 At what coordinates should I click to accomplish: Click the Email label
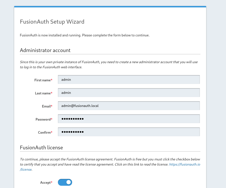tap(47, 106)
